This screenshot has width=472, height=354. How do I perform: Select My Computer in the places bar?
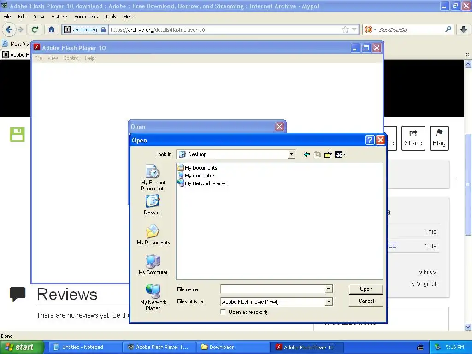[153, 265]
